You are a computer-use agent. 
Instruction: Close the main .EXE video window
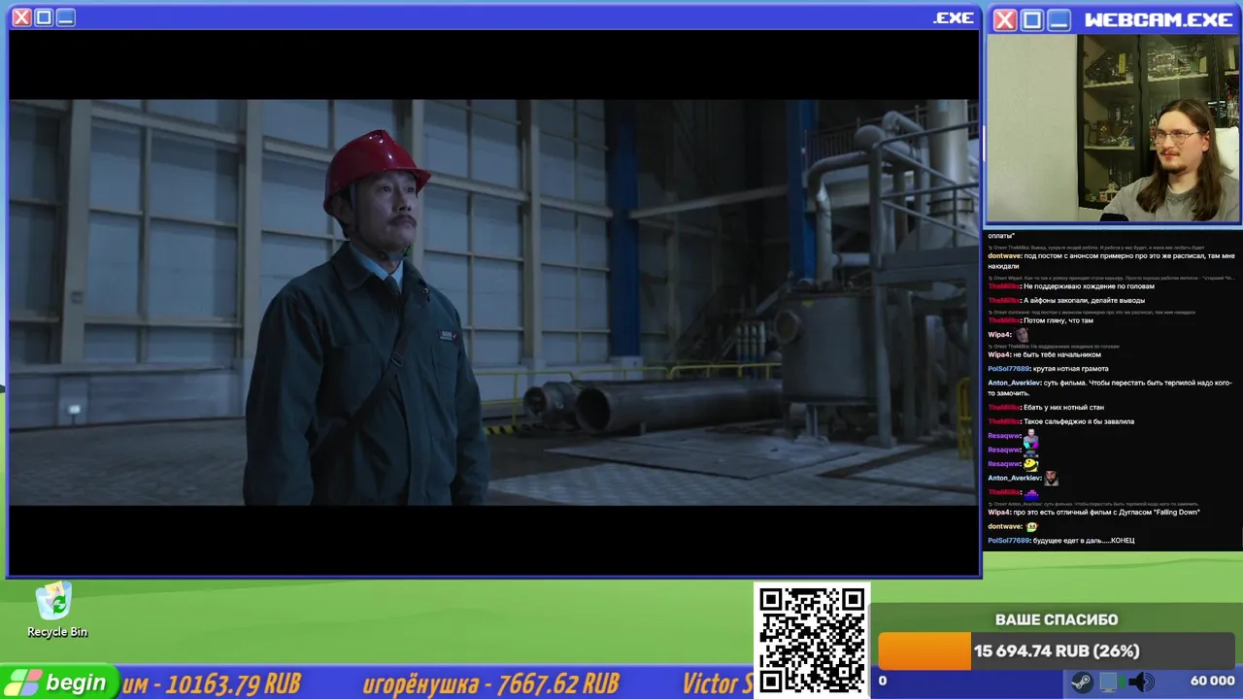pos(21,17)
